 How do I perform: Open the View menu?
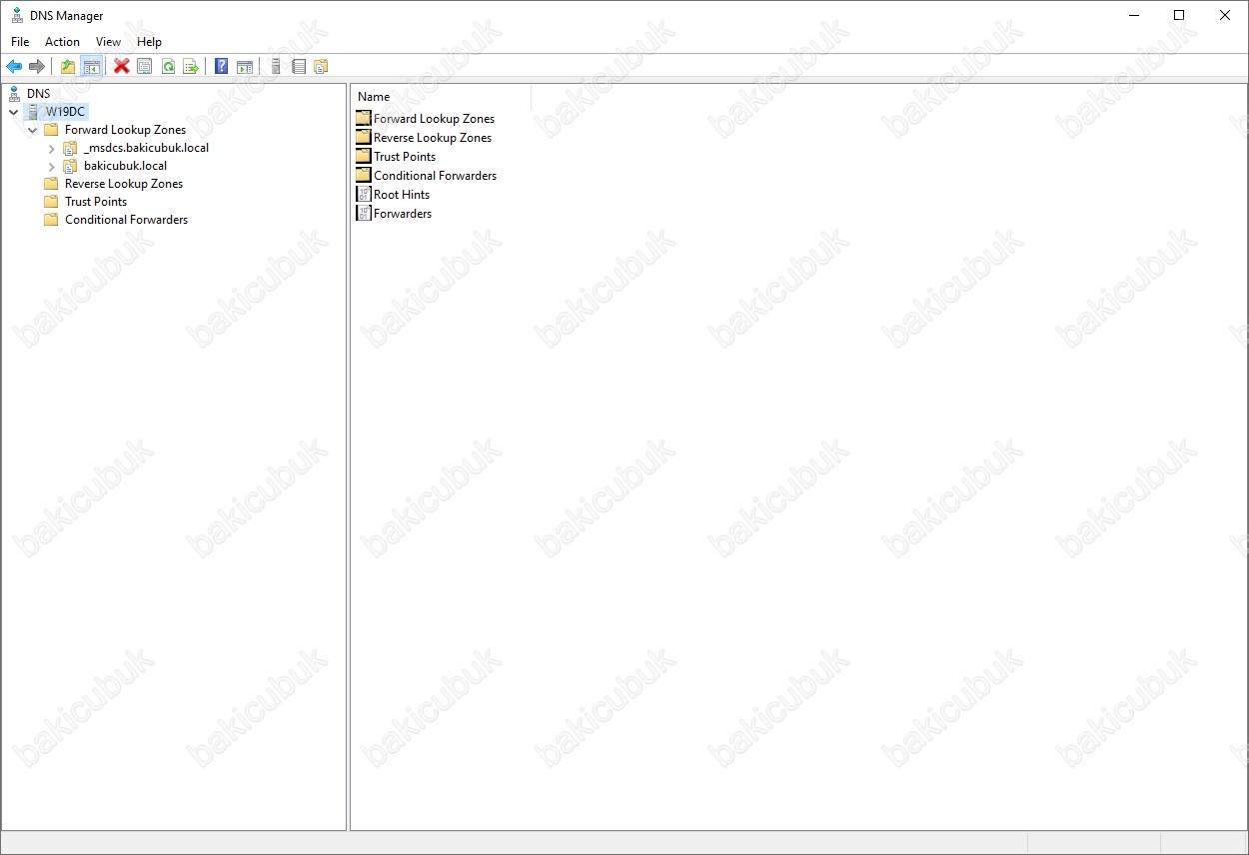click(x=108, y=42)
